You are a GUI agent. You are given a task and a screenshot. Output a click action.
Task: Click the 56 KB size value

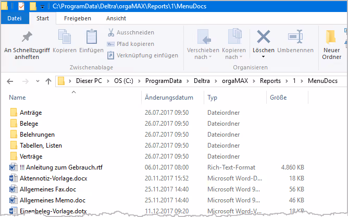pyautogui.click(x=296, y=189)
